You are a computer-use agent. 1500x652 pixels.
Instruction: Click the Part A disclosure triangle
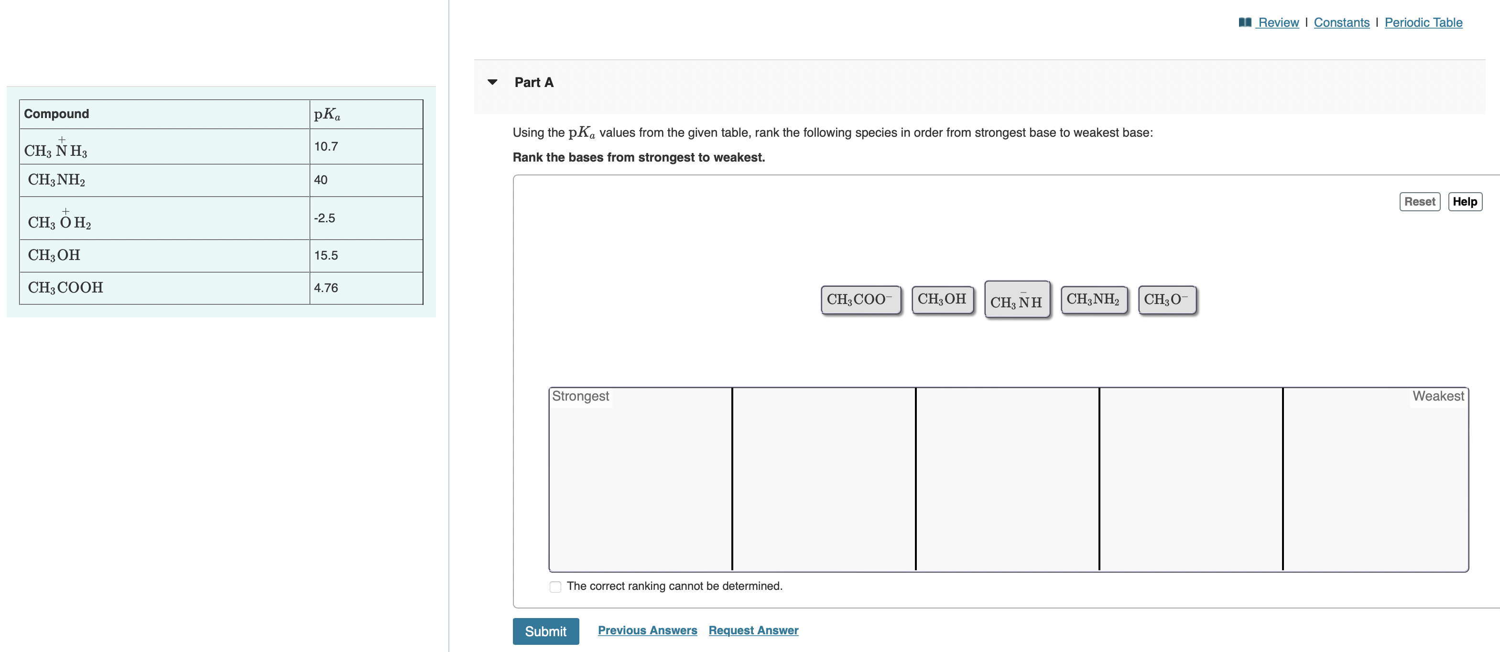[x=493, y=82]
